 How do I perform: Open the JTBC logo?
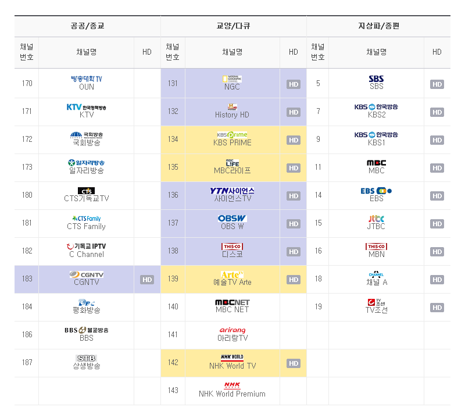376,219
